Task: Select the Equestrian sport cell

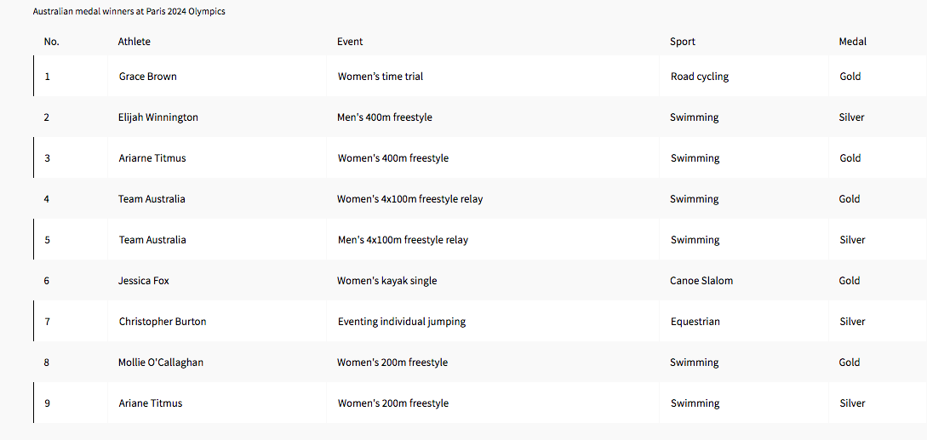Action: click(x=695, y=322)
